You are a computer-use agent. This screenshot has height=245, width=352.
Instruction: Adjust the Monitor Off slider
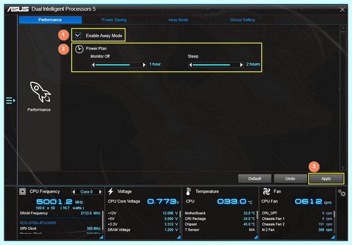pos(119,65)
